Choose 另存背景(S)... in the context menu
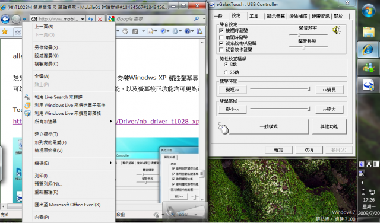380x223 pixels. [x=69, y=47]
